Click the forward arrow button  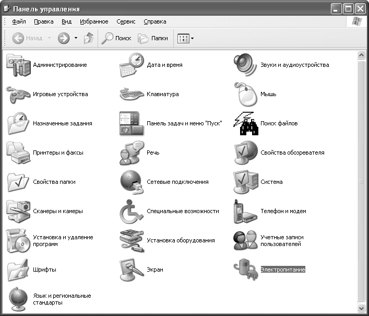pyautogui.click(x=64, y=38)
